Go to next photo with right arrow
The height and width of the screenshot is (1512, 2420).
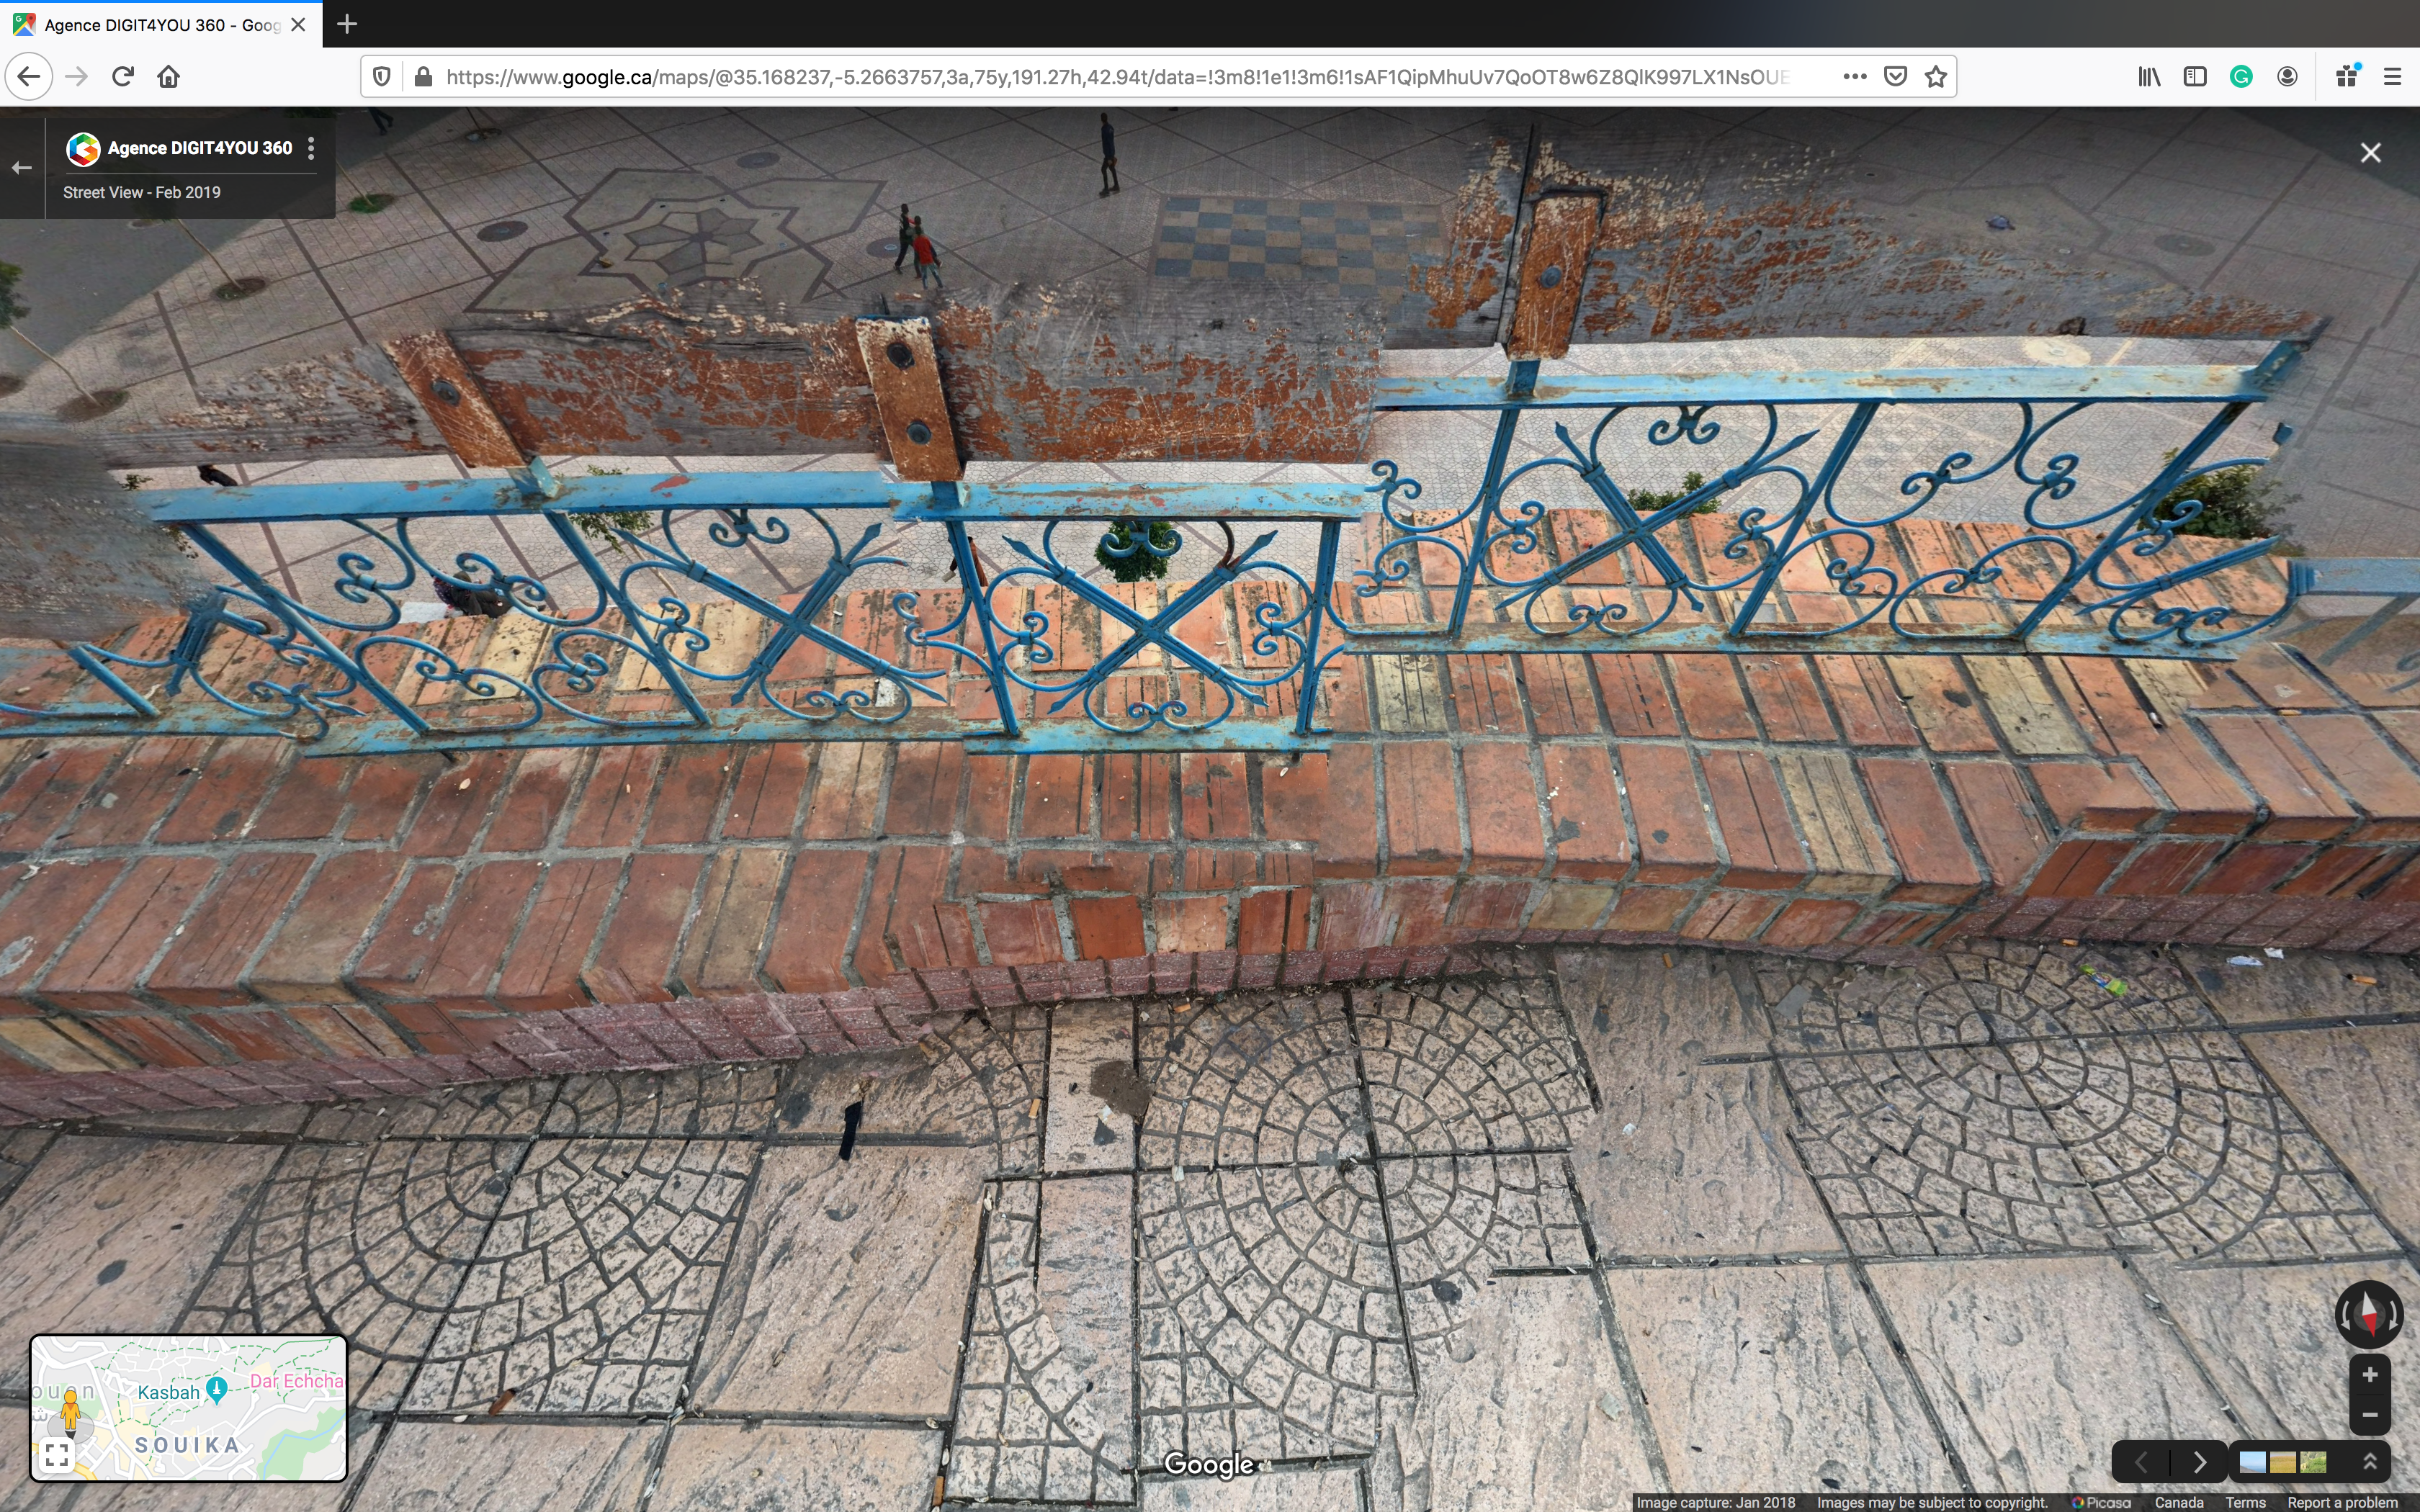coord(2199,1462)
